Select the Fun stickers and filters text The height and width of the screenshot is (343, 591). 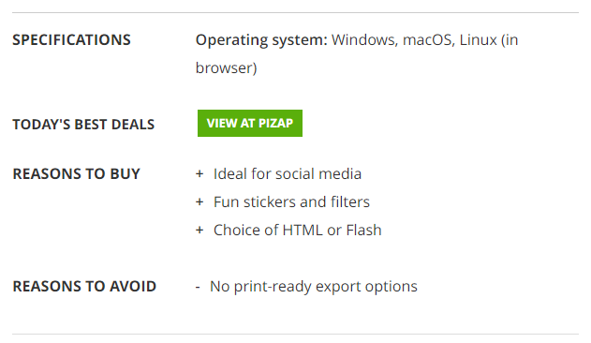(x=291, y=201)
